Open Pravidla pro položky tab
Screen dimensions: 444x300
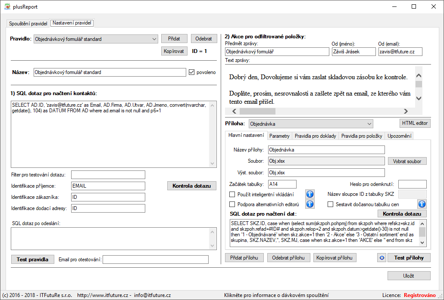pyautogui.click(x=362, y=136)
